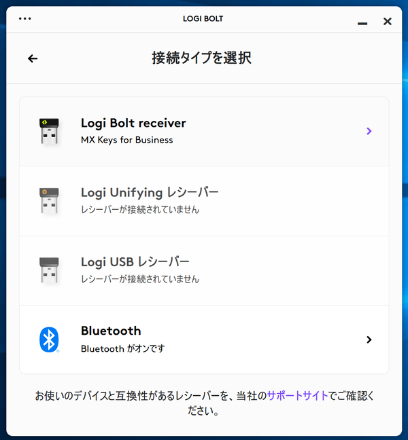Open the three-dot more options menu
408x440 pixels.
(25, 18)
